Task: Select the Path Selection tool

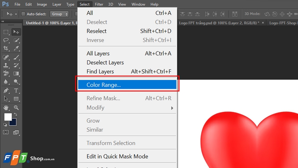Action: [6, 99]
